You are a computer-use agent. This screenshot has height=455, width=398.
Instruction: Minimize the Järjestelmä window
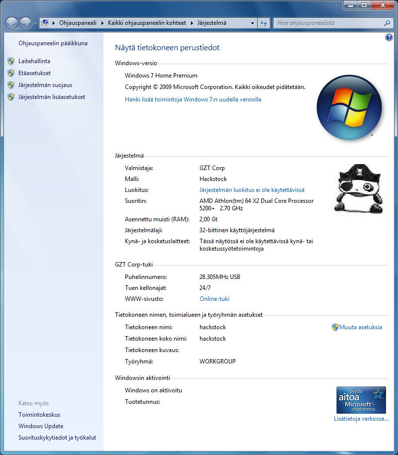pos(351,5)
